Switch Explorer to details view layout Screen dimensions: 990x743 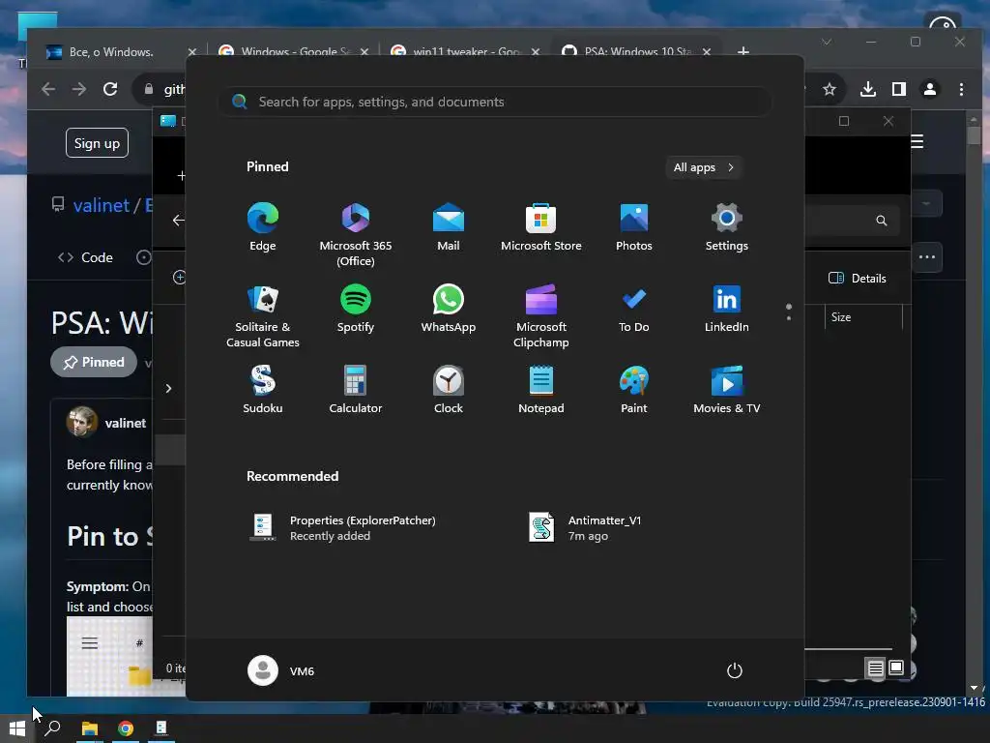[x=875, y=668]
